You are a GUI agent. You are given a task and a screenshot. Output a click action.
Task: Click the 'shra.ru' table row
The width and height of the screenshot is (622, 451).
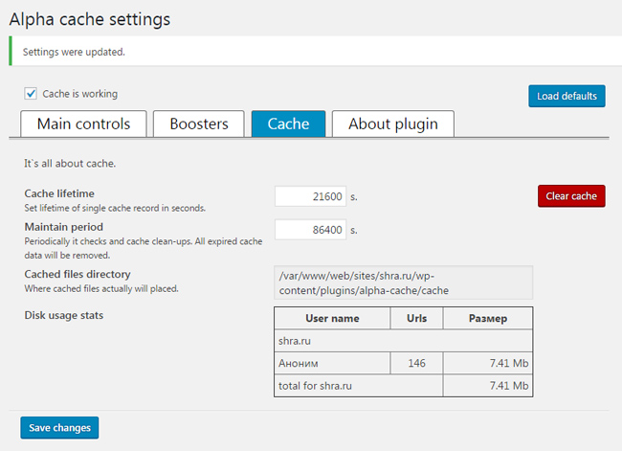[x=403, y=341]
